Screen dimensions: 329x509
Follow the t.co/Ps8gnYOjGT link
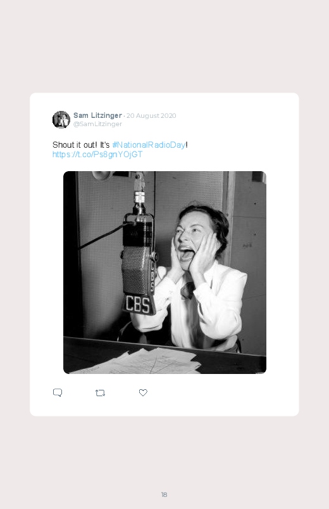click(x=97, y=154)
